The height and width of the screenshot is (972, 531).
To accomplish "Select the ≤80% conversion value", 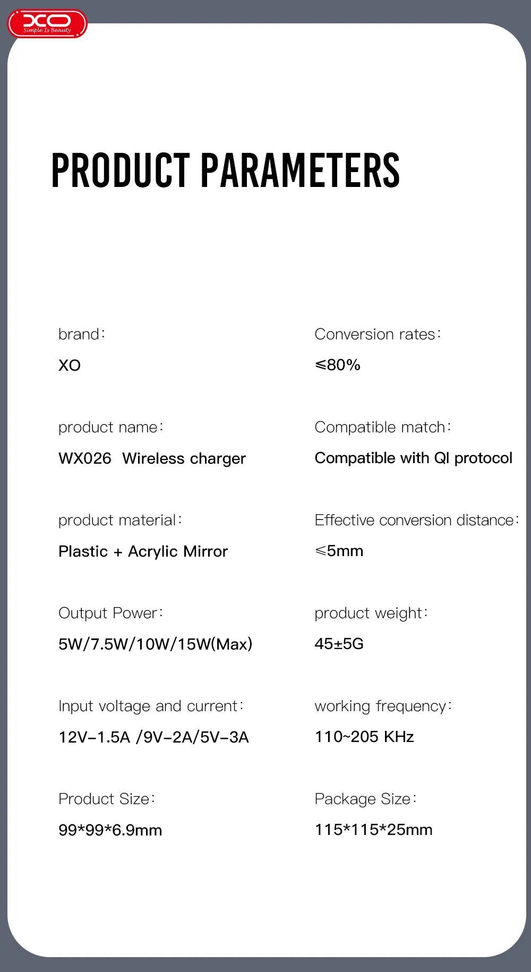I will pos(338,365).
